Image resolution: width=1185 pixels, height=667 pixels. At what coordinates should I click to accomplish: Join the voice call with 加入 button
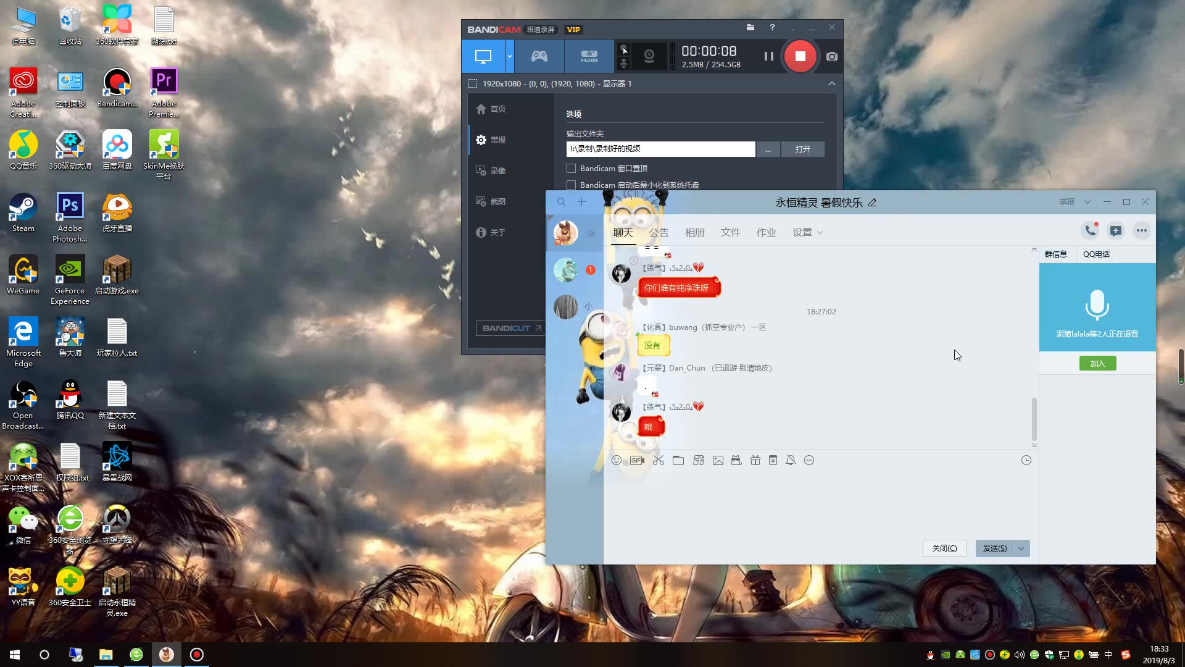(x=1097, y=363)
